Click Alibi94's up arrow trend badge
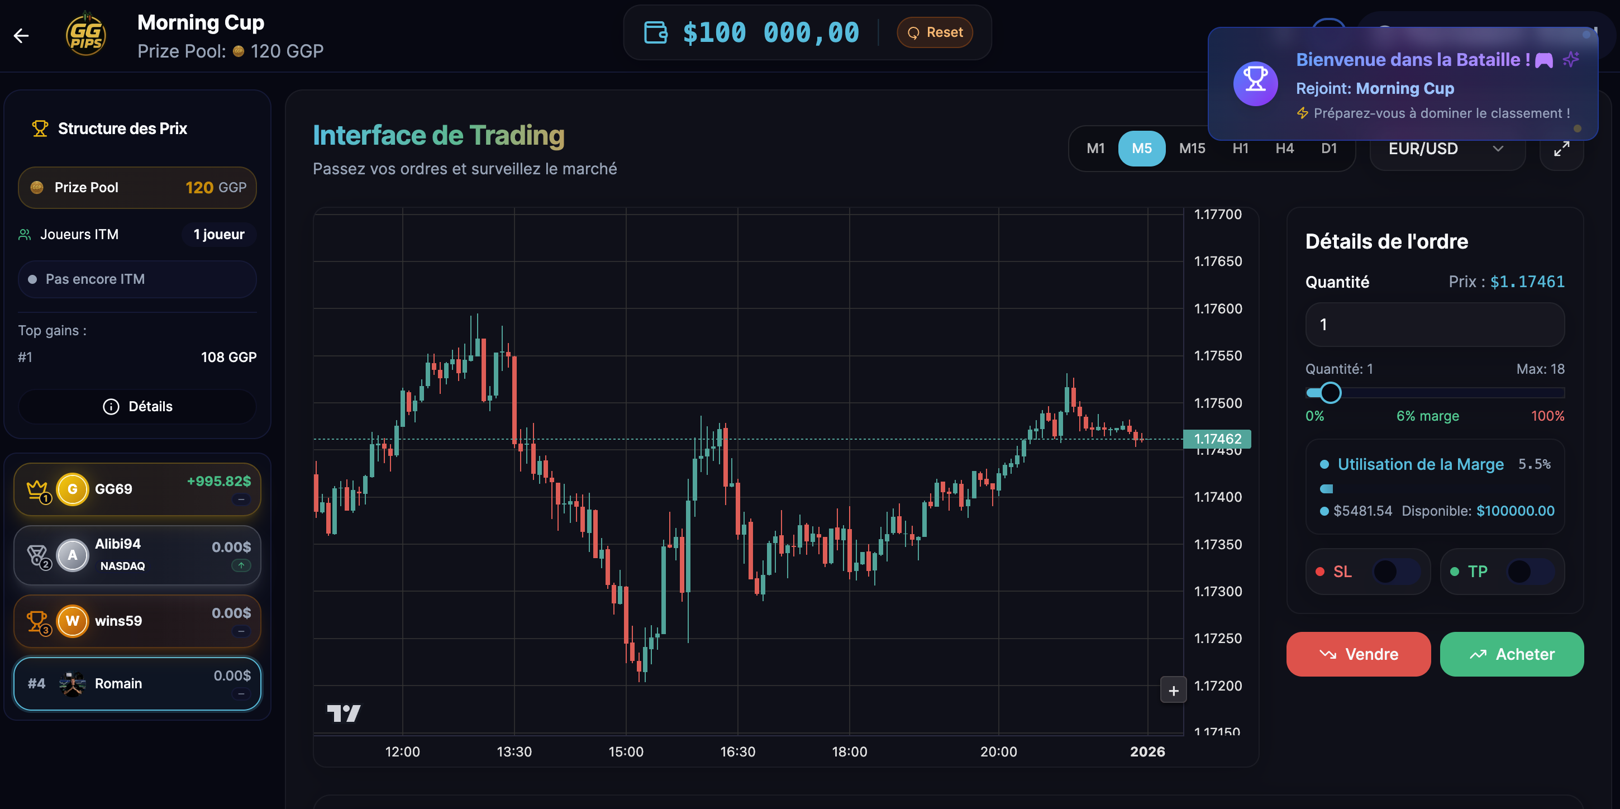 pyautogui.click(x=241, y=565)
